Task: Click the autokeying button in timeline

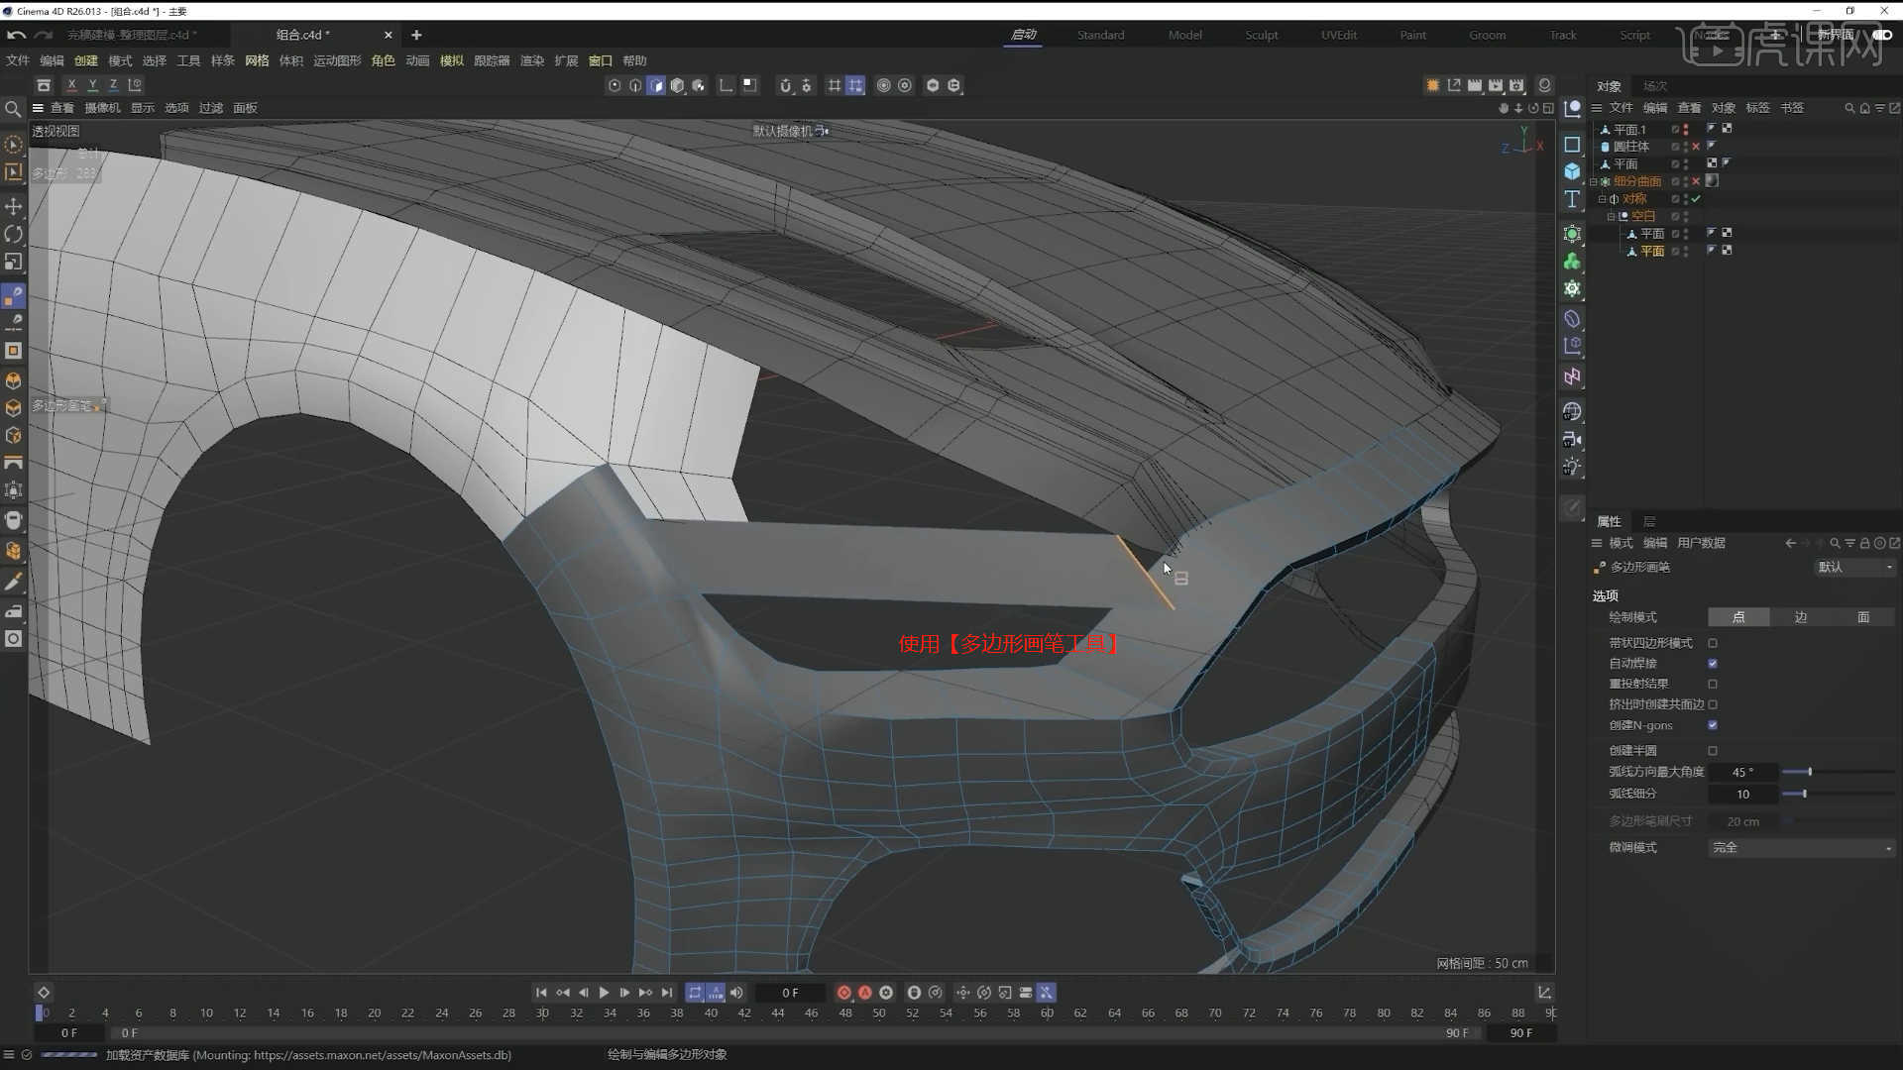Action: (x=864, y=993)
